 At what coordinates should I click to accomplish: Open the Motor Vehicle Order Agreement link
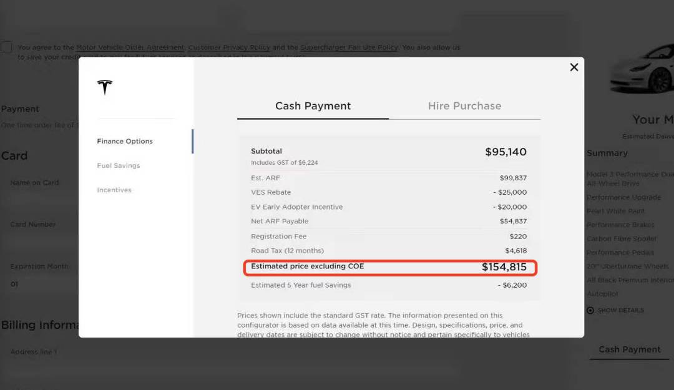coord(130,47)
